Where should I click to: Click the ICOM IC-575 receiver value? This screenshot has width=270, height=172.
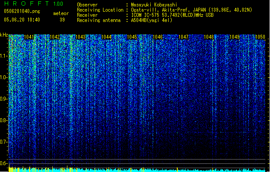tap(172, 15)
